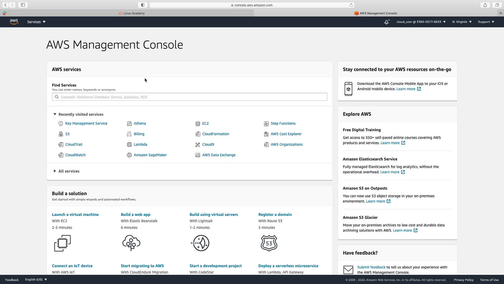Click the CloudFormation service icon
504x284 pixels.
(x=198, y=134)
